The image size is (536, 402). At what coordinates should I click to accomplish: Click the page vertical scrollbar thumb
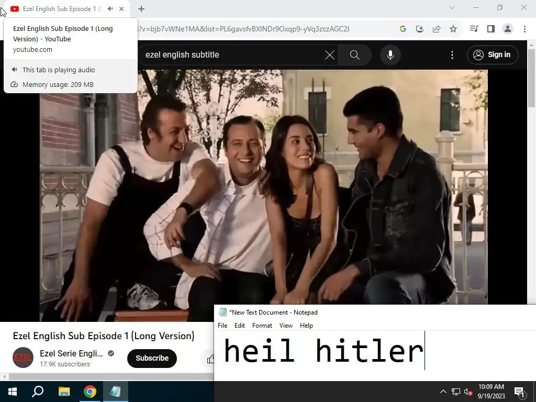[532, 78]
